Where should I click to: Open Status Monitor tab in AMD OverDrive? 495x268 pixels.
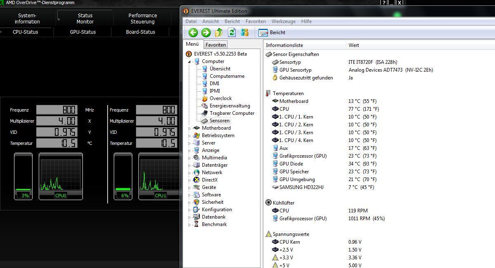click(85, 19)
